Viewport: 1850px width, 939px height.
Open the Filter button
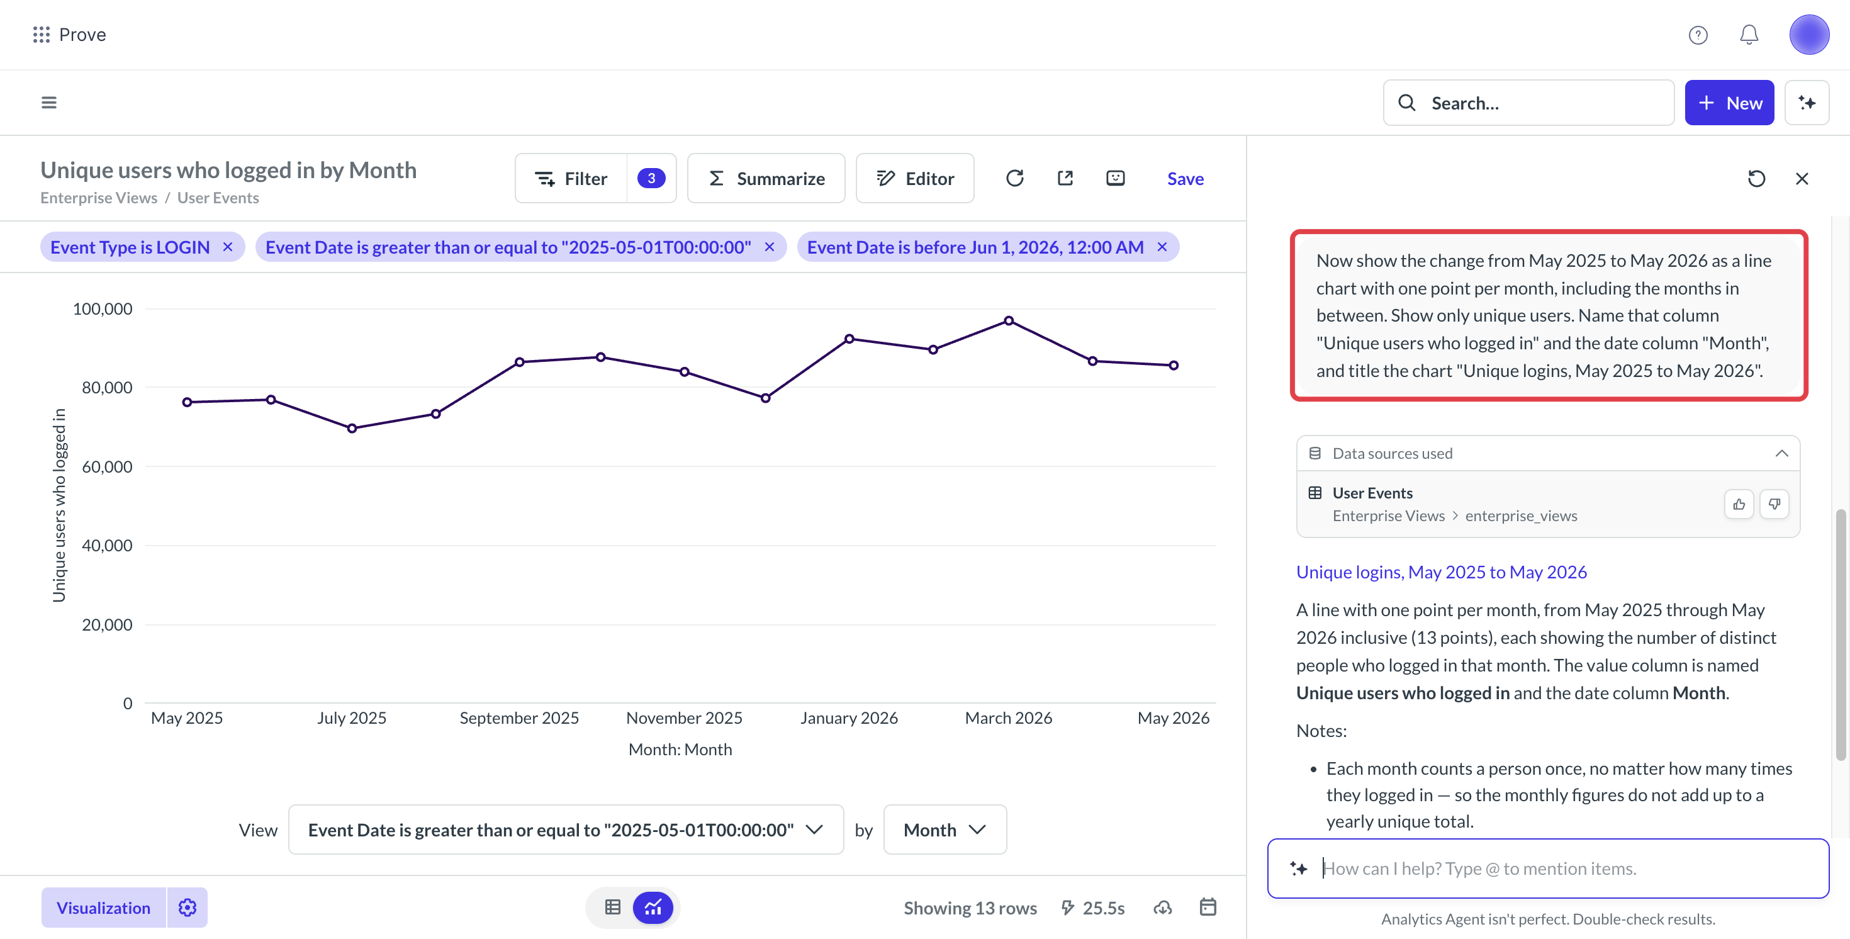(571, 178)
